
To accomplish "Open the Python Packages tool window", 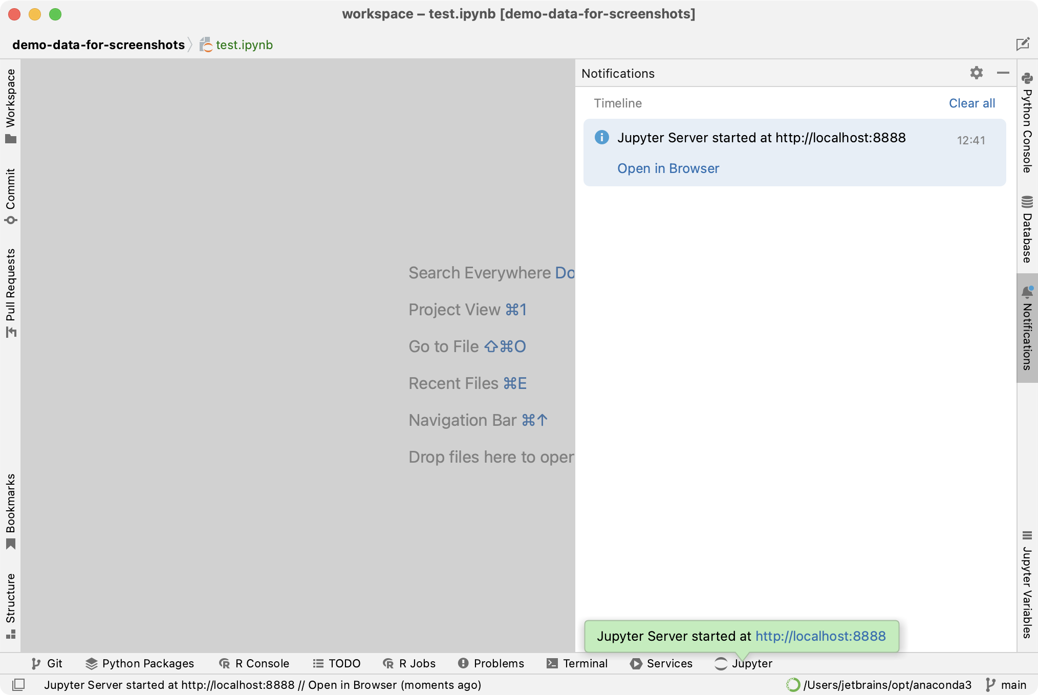I will click(x=139, y=663).
